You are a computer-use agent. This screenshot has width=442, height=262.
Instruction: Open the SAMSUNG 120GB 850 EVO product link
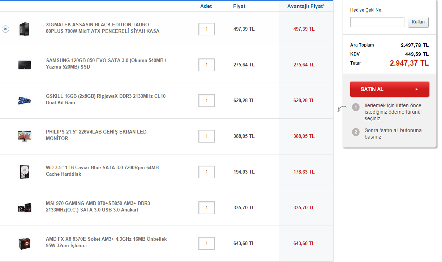pos(106,64)
